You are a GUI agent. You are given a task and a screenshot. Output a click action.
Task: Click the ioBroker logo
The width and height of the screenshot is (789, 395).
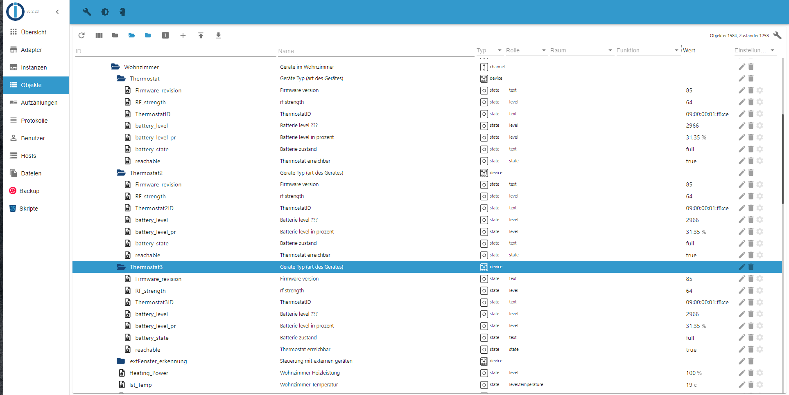pyautogui.click(x=16, y=11)
